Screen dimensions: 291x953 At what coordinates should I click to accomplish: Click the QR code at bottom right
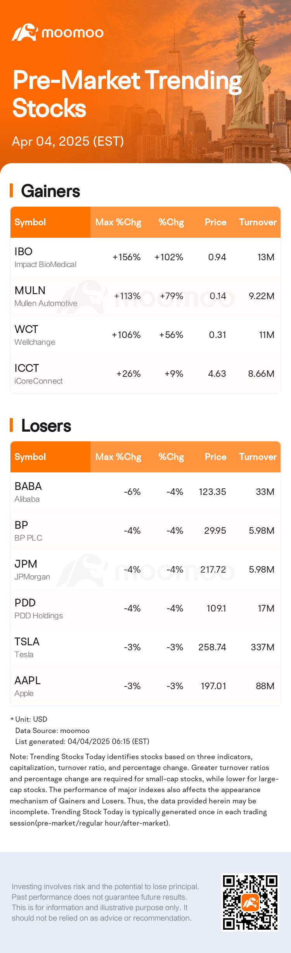coord(250,902)
